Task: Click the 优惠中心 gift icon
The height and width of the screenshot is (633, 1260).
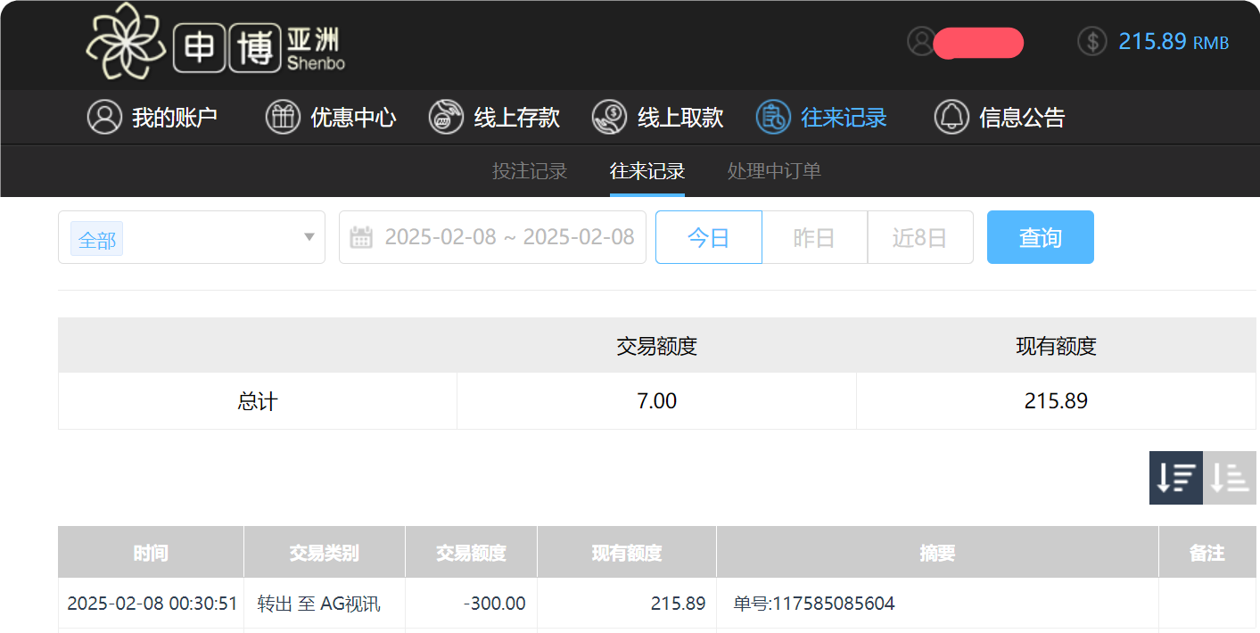Action: (x=283, y=117)
